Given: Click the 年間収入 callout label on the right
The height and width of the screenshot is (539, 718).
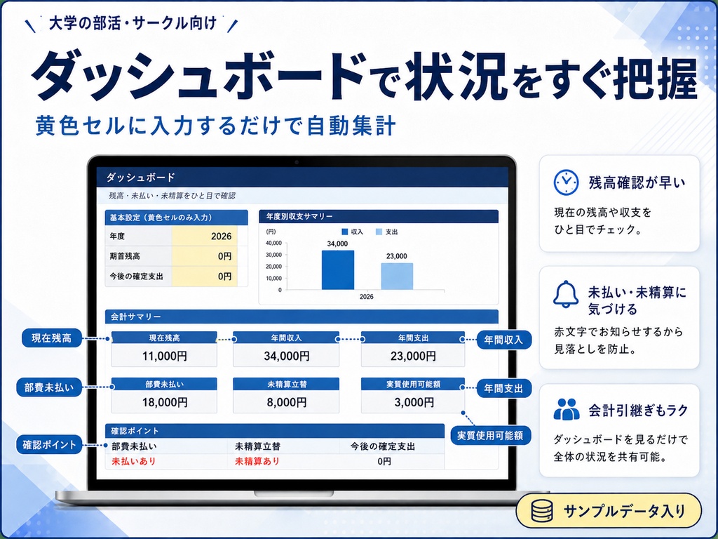Looking at the screenshot, I should (503, 340).
